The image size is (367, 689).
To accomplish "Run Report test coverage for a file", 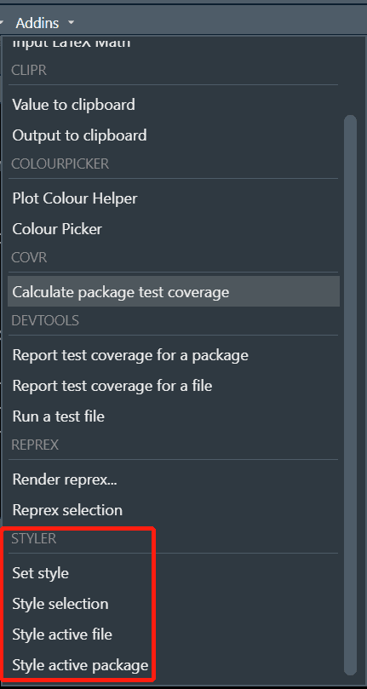I will [174, 386].
